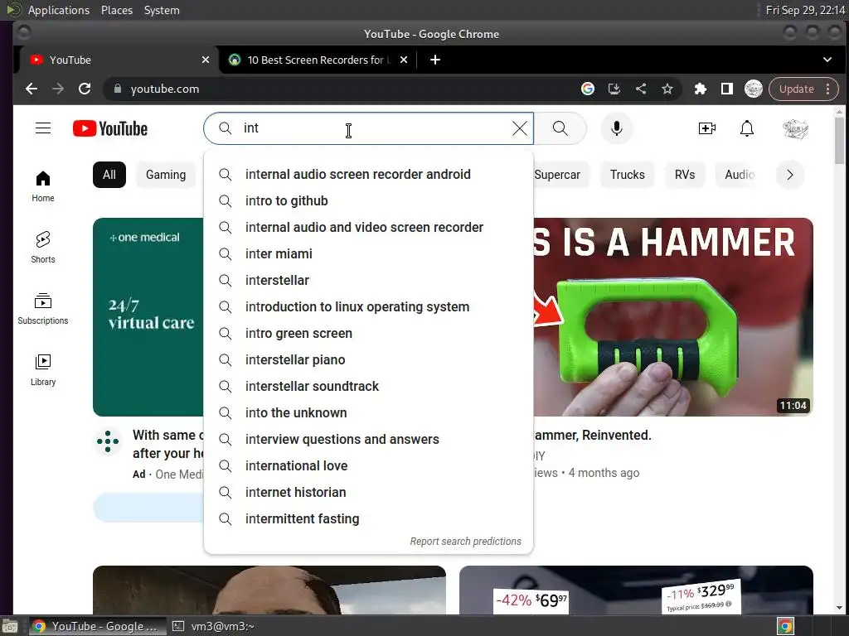Choose internal audio and video screen recorder
The width and height of the screenshot is (849, 636).
368,227
